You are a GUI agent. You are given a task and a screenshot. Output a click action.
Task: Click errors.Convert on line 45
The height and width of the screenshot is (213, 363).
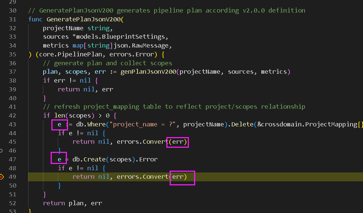tap(143, 142)
